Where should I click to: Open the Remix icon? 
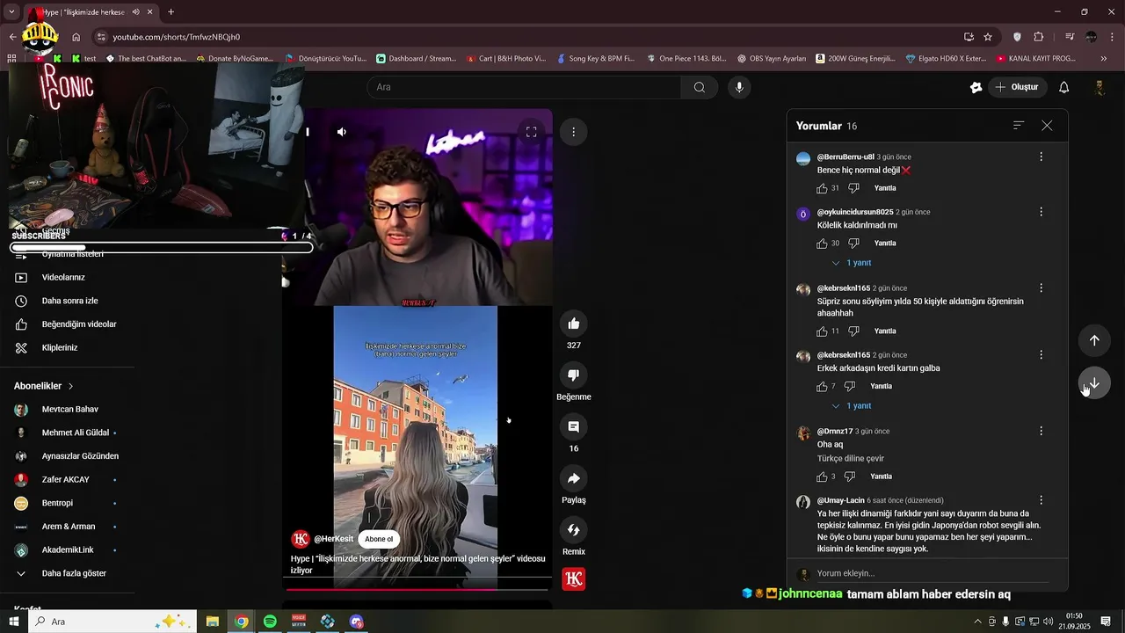[574, 530]
